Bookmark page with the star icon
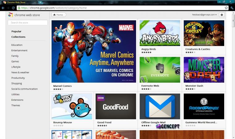This screenshot has height=139, width=235. (x=226, y=8)
